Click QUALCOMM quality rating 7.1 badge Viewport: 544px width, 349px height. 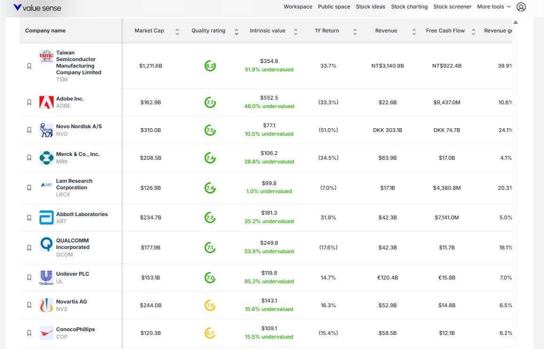[x=210, y=248]
